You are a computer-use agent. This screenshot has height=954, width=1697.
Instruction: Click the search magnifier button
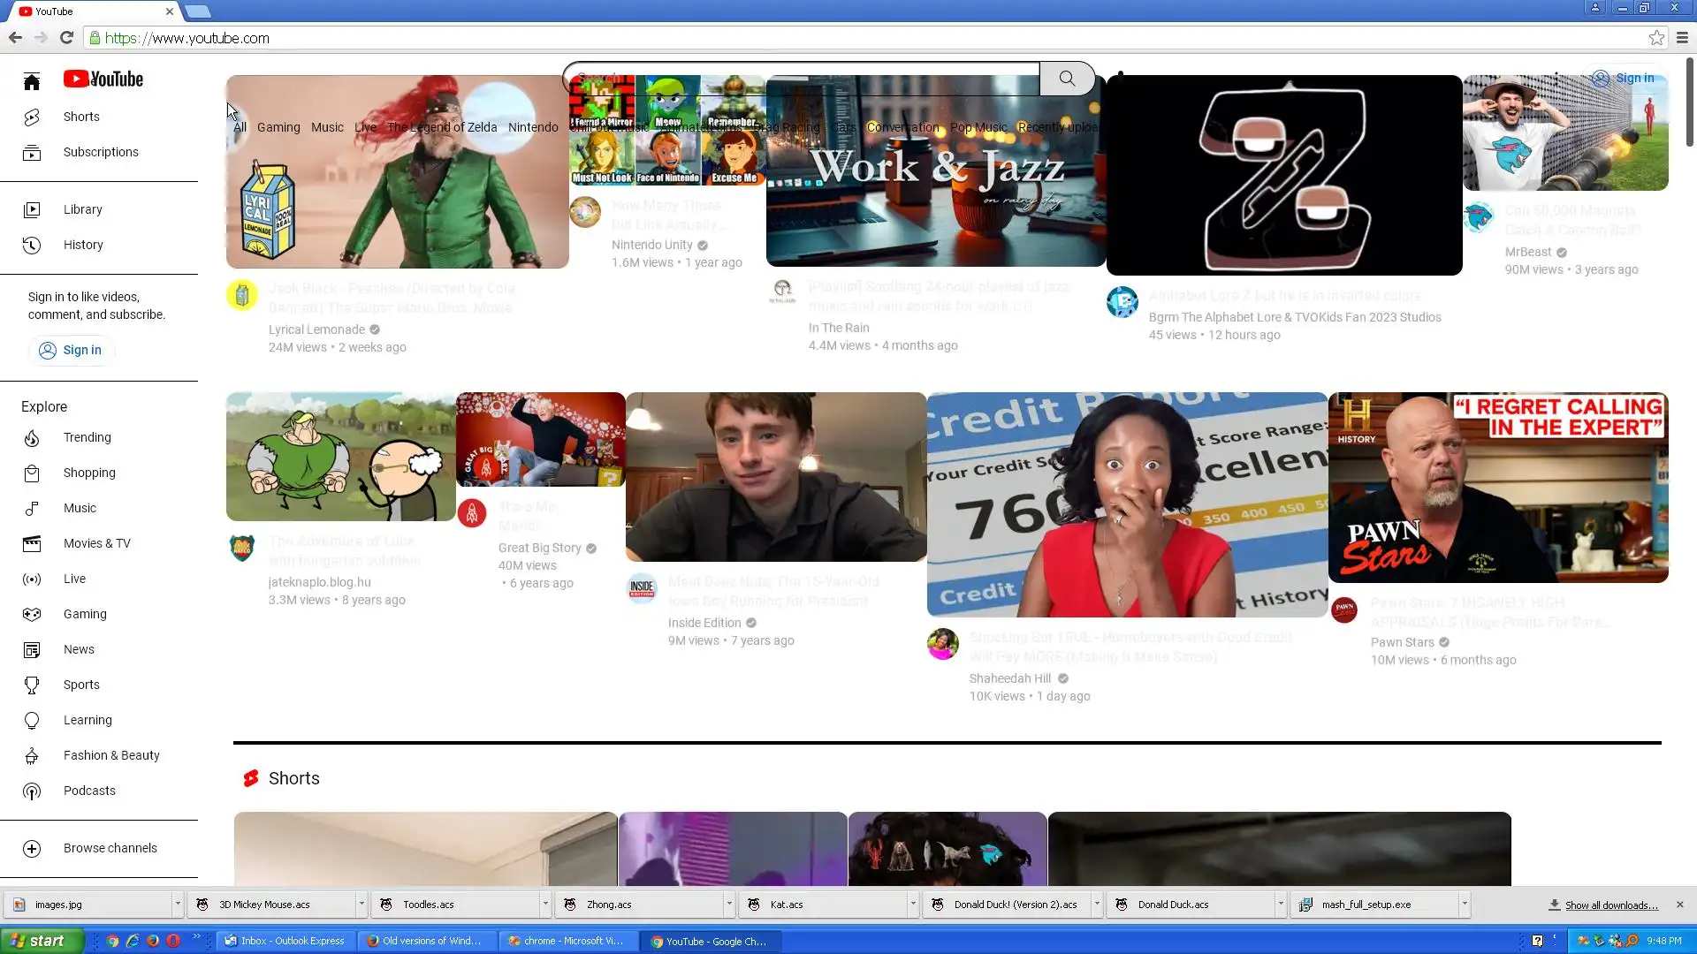coord(1067,79)
